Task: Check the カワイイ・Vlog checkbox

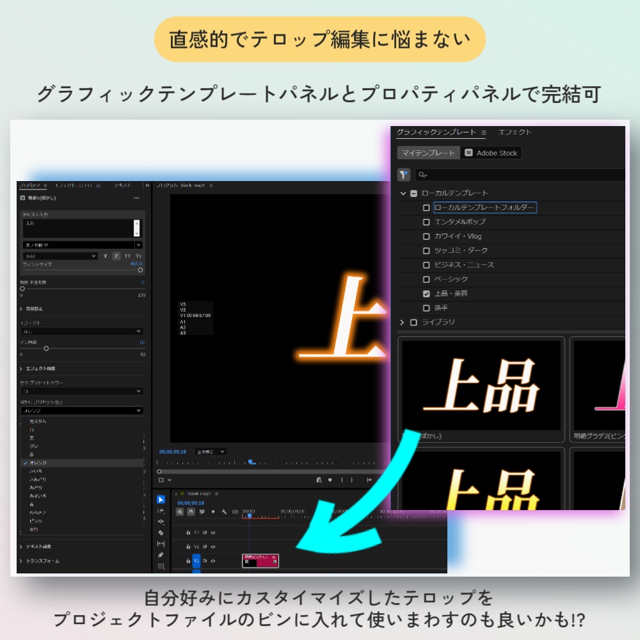Action: 426,236
